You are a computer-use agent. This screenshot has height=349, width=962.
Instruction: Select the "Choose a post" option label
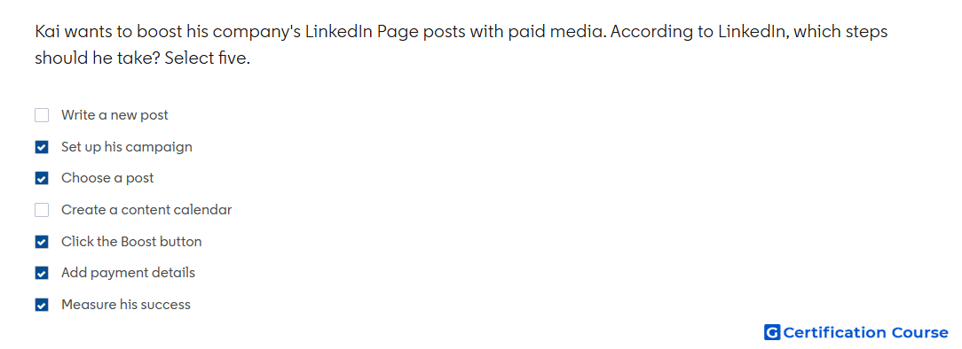click(107, 178)
